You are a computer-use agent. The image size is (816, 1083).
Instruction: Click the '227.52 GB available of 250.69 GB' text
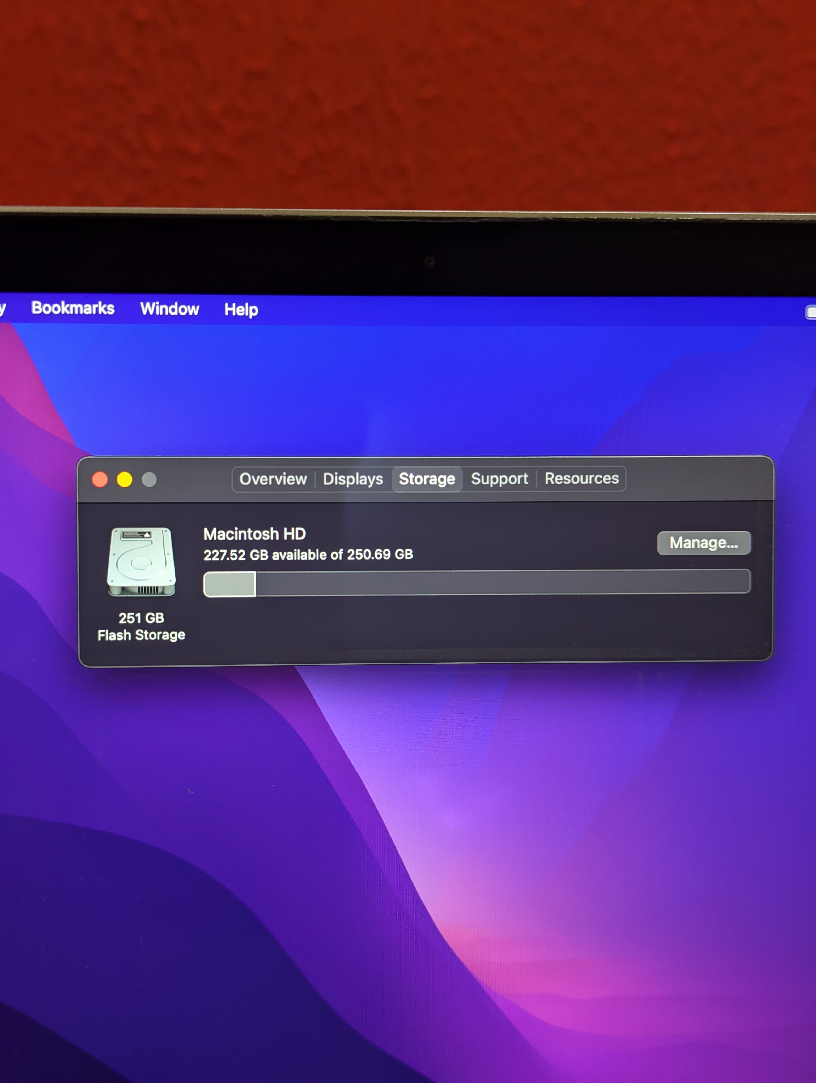point(308,555)
